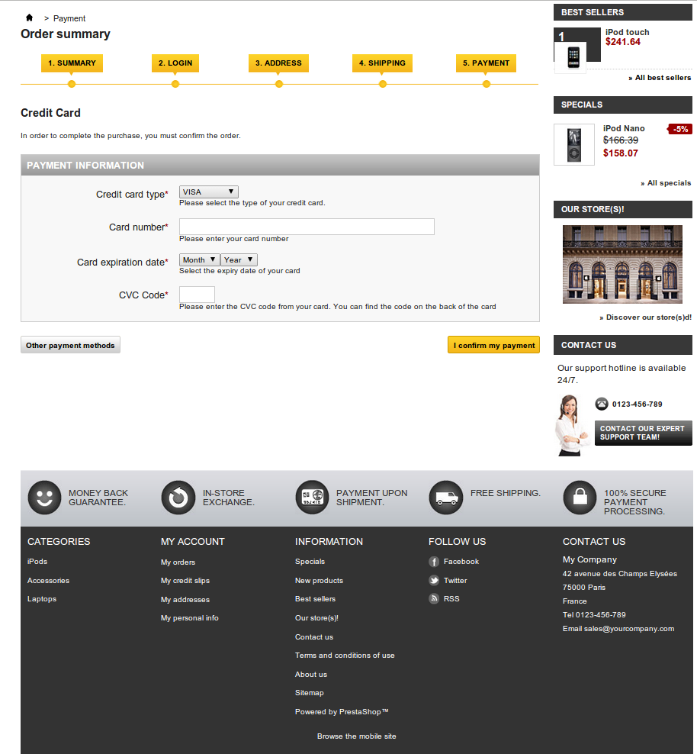Click Other payment methods button
This screenshot has width=697, height=754.
[x=70, y=346]
